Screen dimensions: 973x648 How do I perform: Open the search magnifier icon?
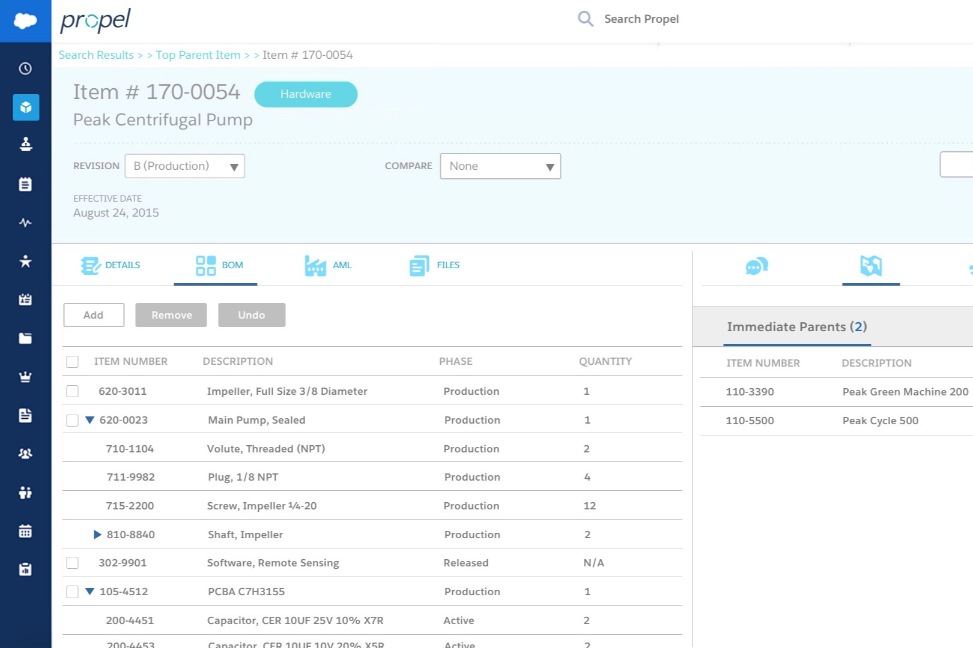tap(585, 19)
